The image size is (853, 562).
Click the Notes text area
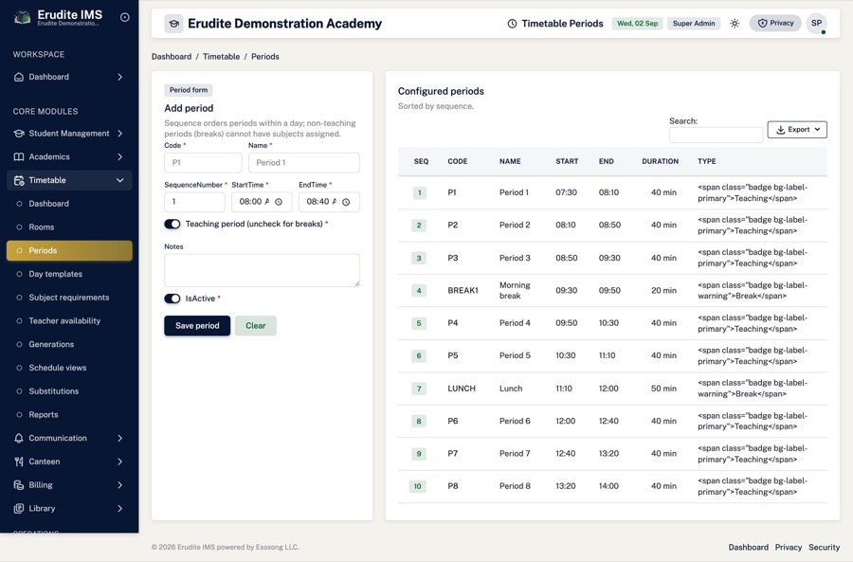point(262,270)
